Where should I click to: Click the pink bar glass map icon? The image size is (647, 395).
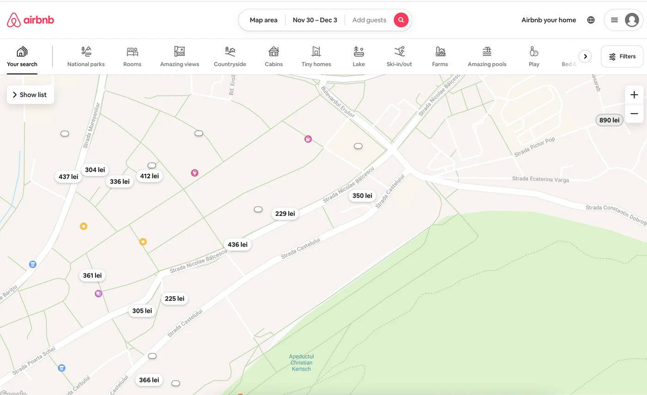(195, 173)
